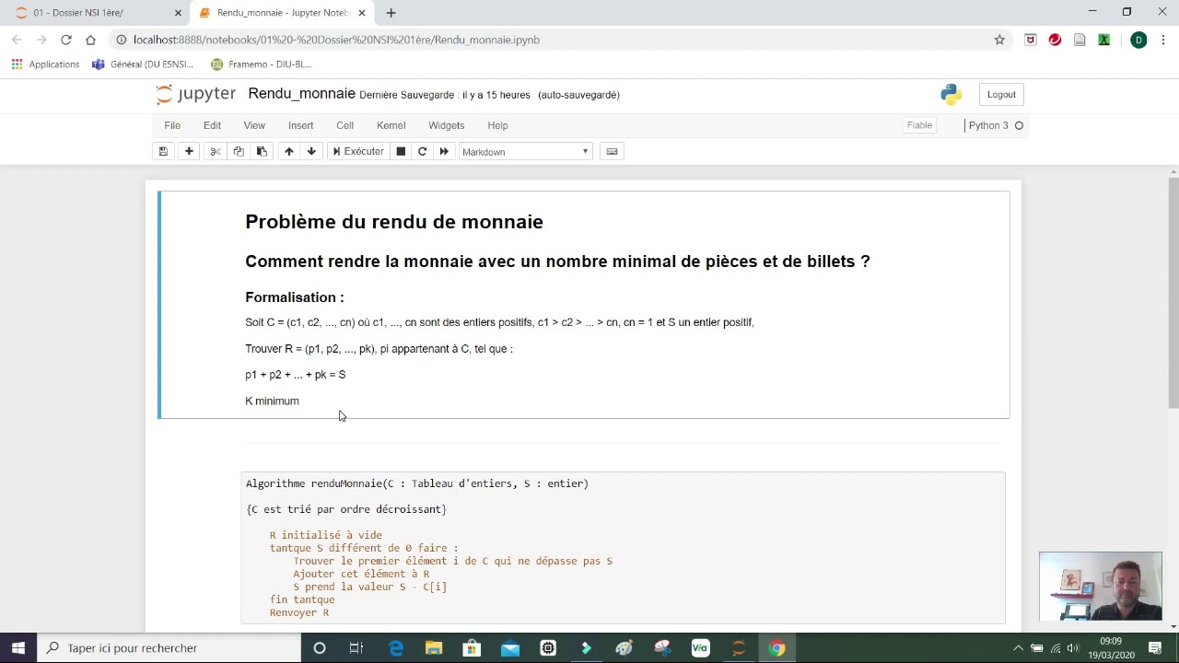1179x663 pixels.
Task: Open the command palette keyboard icon
Action: pos(612,151)
